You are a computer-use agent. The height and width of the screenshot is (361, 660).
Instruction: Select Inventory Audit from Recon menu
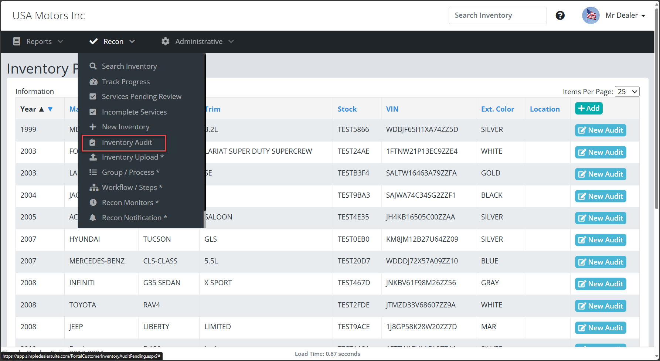126,142
